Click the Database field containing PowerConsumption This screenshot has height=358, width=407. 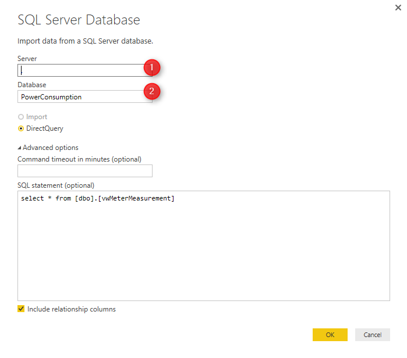tap(82, 97)
